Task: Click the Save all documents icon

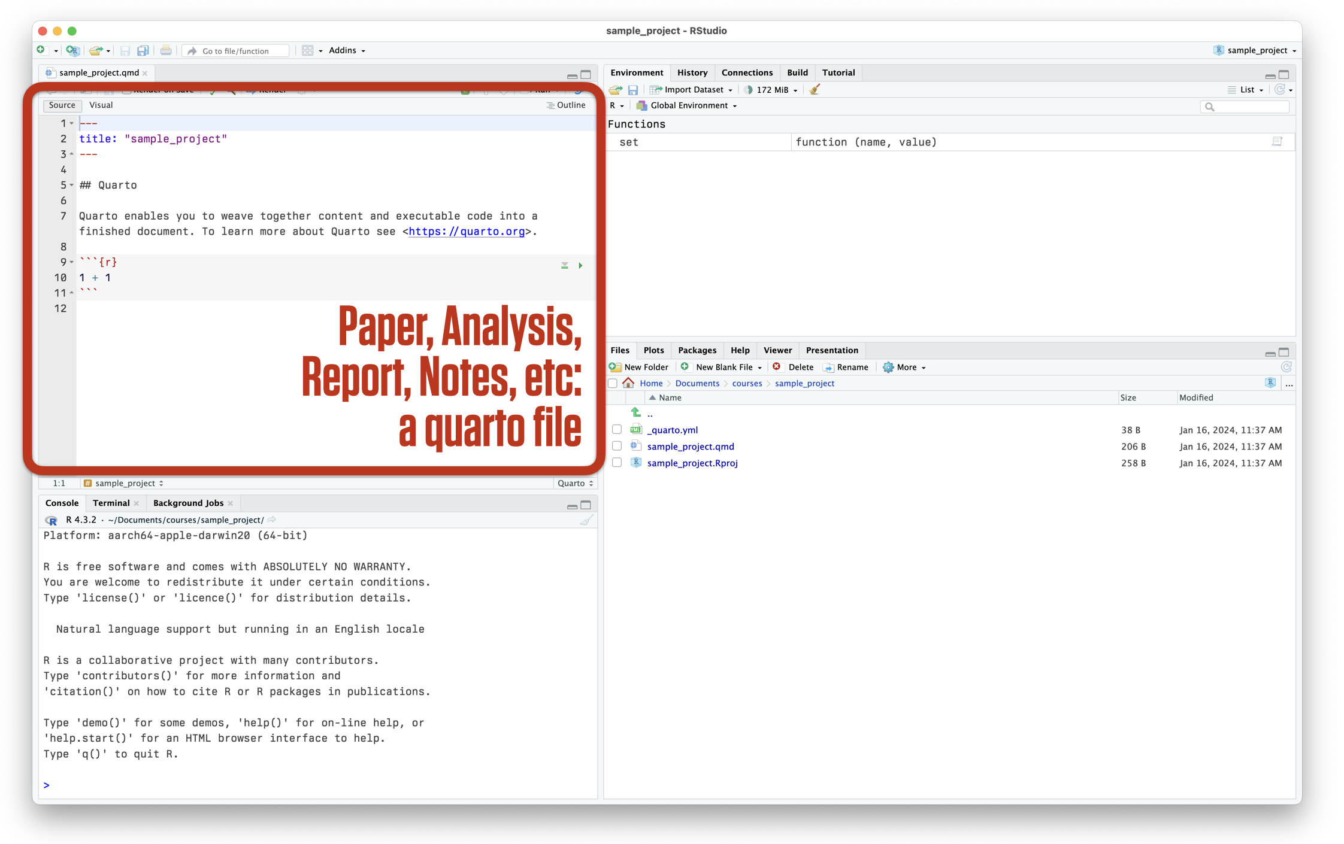Action: point(143,50)
